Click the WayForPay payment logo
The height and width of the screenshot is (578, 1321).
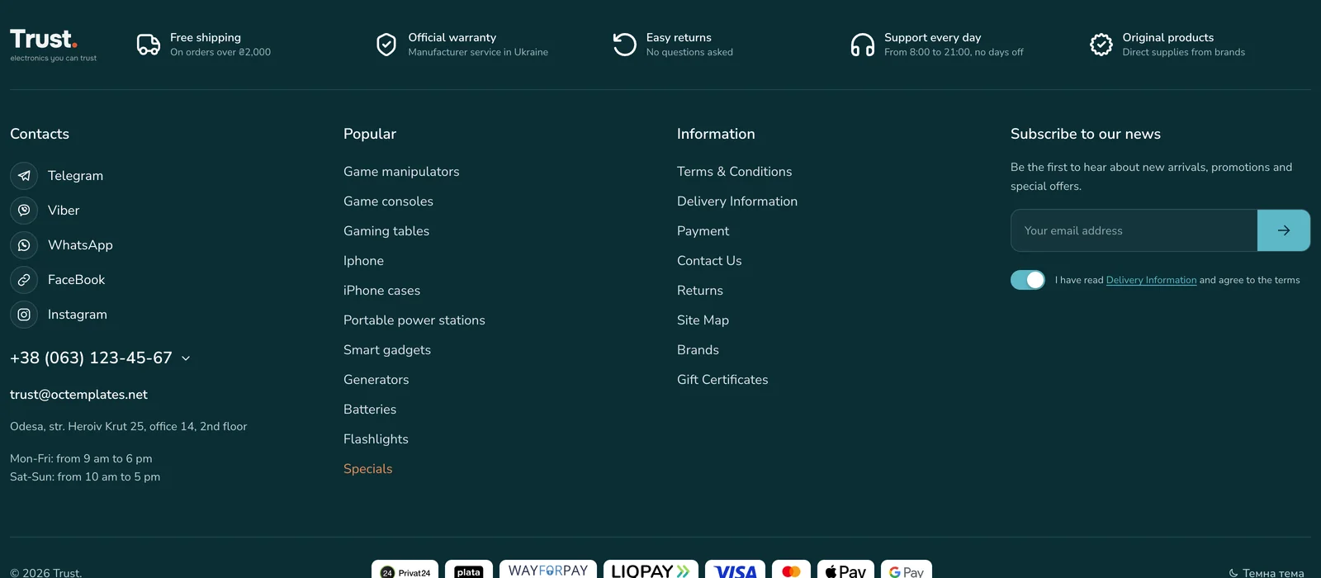tap(548, 570)
